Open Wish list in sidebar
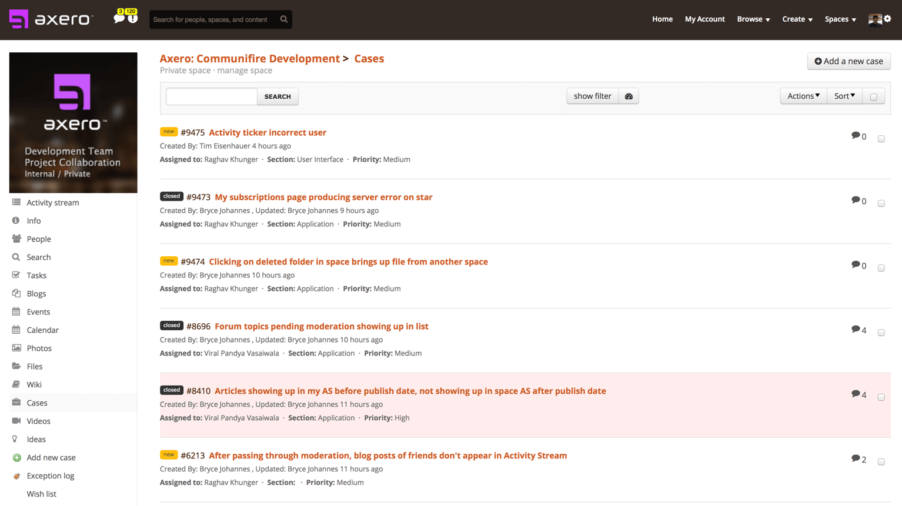Image resolution: width=902 pixels, height=506 pixels. point(41,494)
